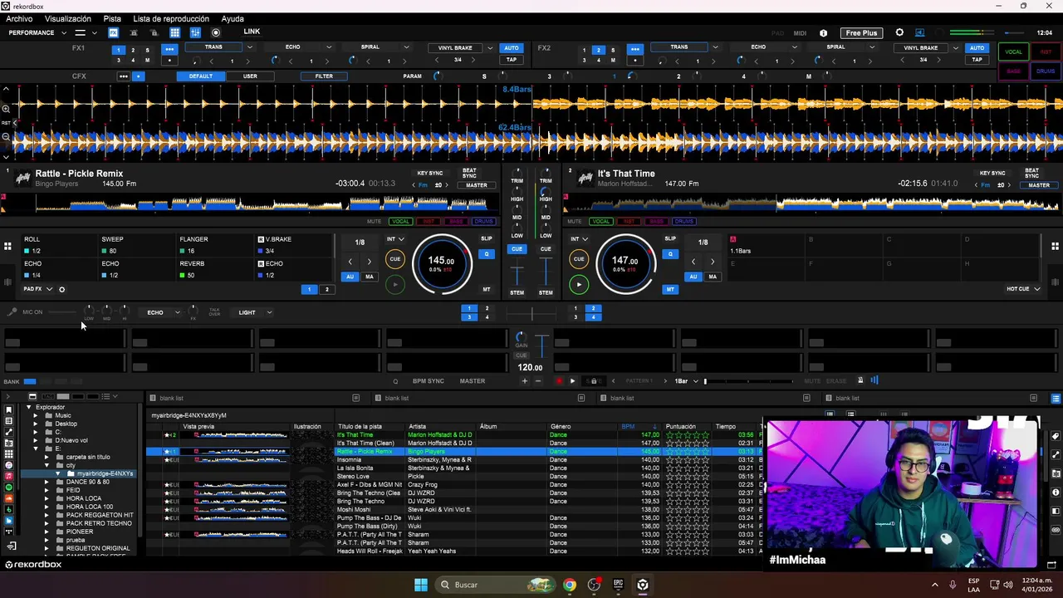Click the collection bookmark icon in sidebar
This screenshot has height=598, width=1063.
9,409
